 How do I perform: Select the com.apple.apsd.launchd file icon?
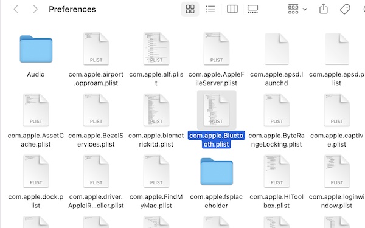(x=277, y=49)
